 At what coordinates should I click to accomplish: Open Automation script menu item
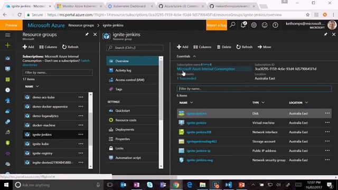pyautogui.click(x=133, y=158)
